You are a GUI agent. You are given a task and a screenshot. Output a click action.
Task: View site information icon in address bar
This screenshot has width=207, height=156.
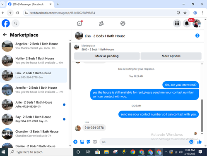tap(26, 13)
